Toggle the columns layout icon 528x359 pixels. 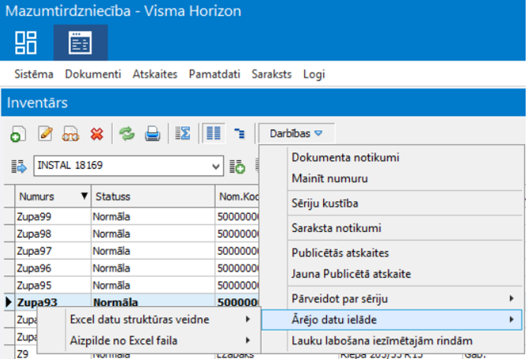point(214,133)
